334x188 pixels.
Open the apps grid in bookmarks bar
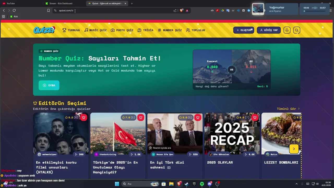(3, 16)
